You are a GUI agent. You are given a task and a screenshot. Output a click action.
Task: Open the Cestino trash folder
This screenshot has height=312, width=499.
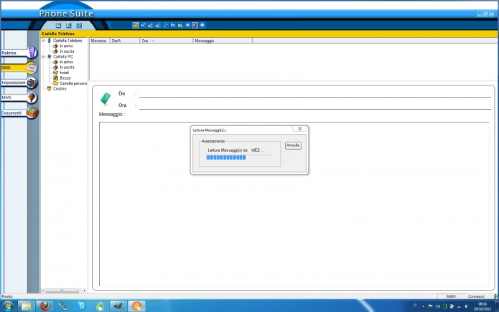pos(60,89)
